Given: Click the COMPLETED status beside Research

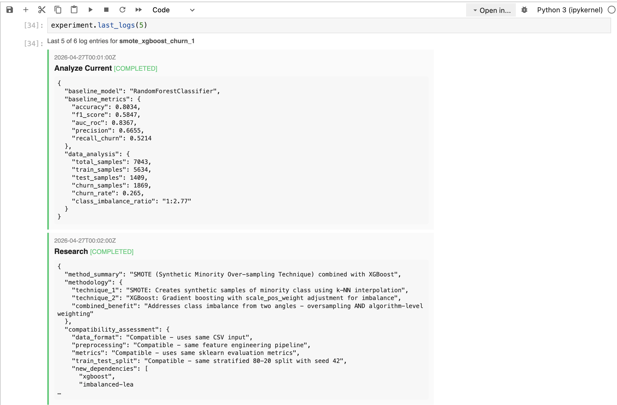Looking at the screenshot, I should [x=112, y=252].
